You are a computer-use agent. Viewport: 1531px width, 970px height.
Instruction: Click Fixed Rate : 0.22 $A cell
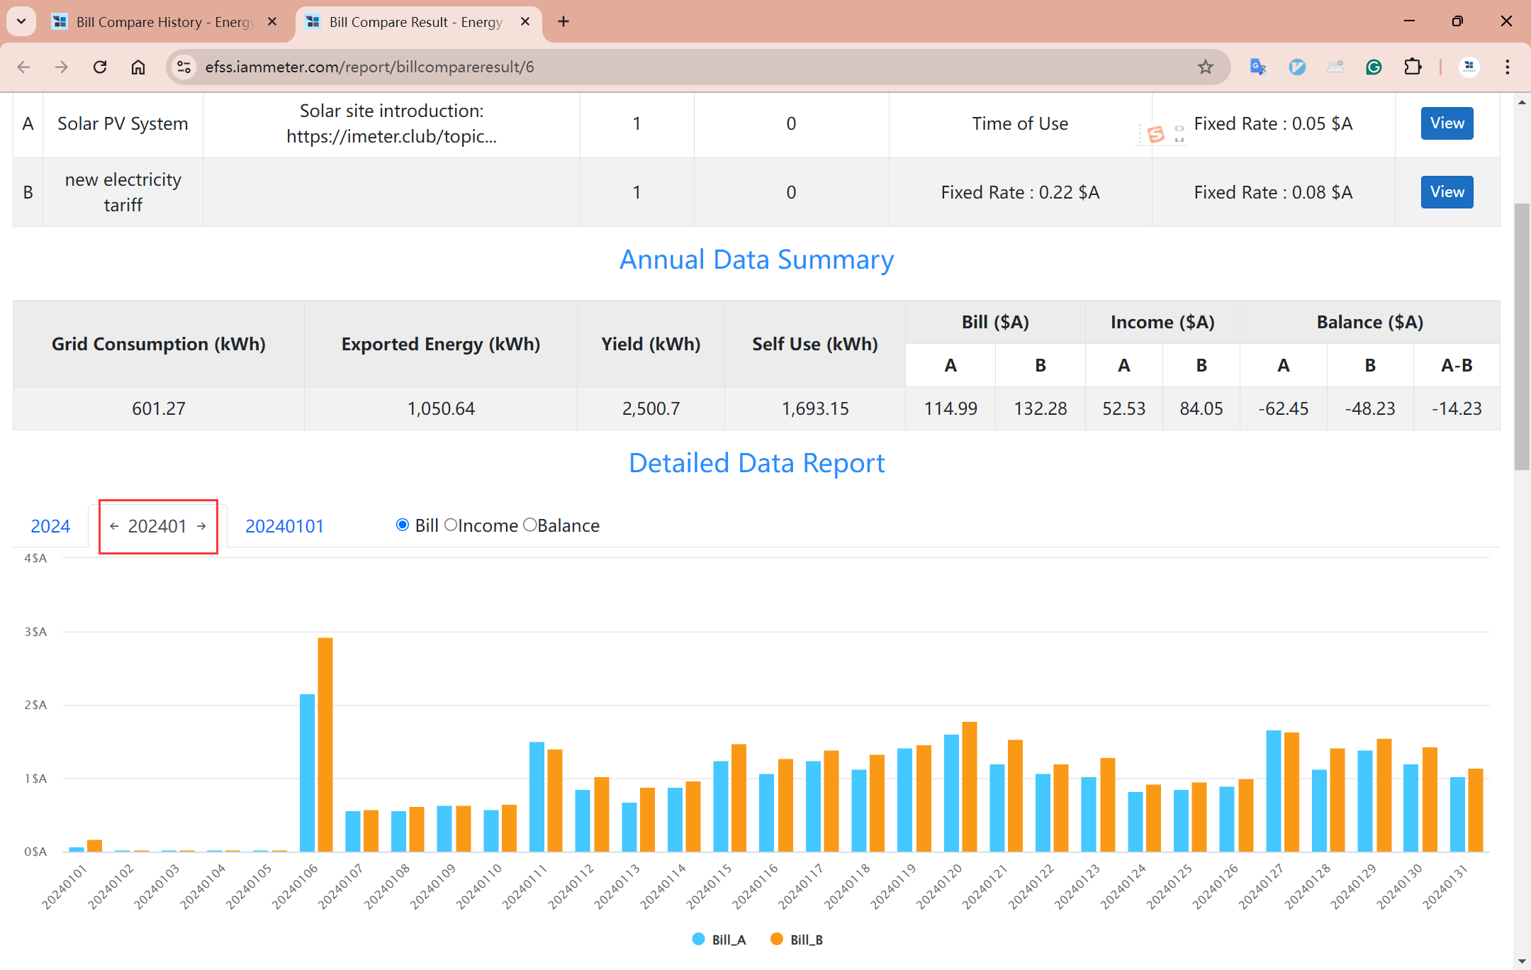tap(1020, 192)
